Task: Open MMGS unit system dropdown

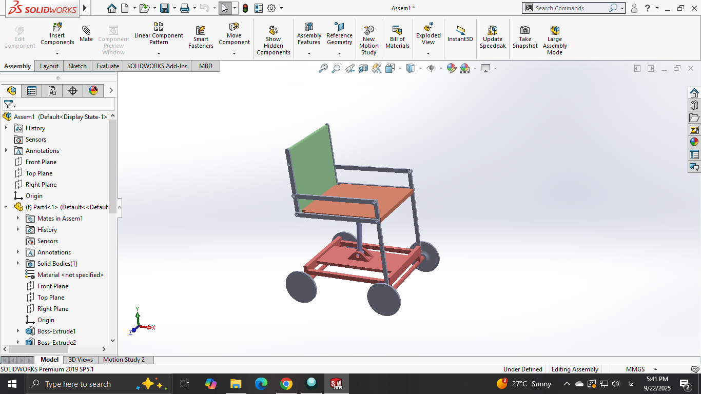Action: tap(655, 369)
